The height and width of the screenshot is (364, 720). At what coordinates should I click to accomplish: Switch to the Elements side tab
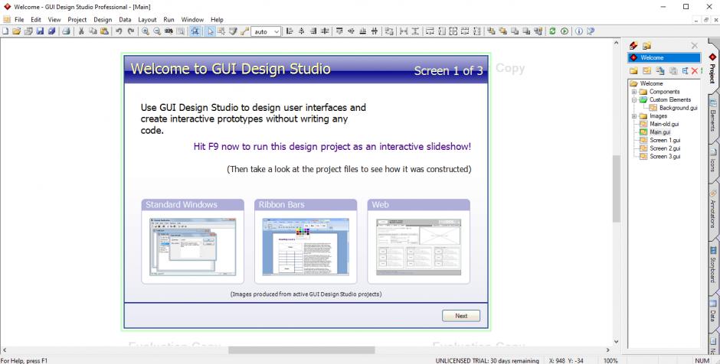(x=713, y=114)
